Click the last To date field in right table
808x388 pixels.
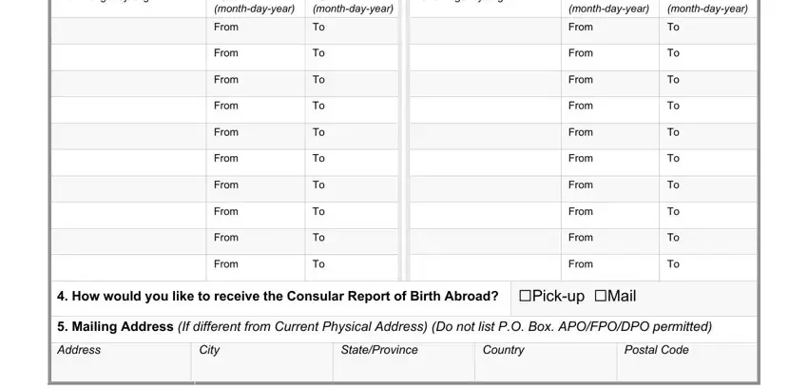point(708,268)
